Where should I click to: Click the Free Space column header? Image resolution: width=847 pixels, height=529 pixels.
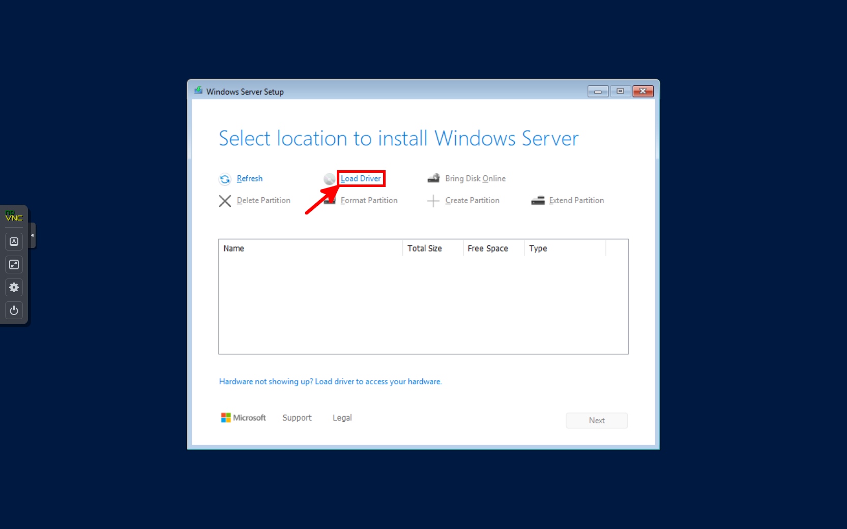pyautogui.click(x=487, y=248)
